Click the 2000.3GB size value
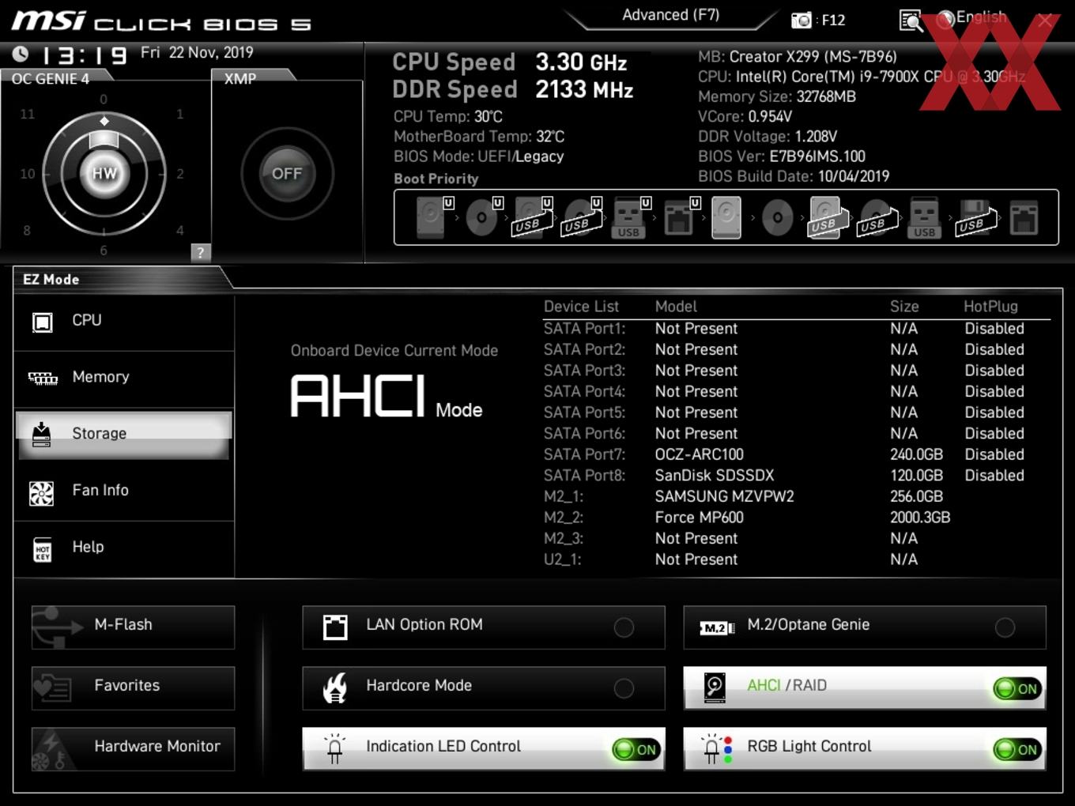This screenshot has height=806, width=1075. pyautogui.click(x=920, y=518)
